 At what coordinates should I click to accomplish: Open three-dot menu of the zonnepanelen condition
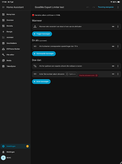tap(118, 46)
